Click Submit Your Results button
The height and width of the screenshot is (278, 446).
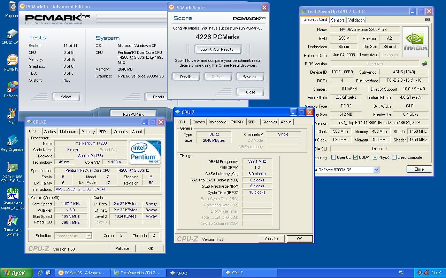(x=218, y=49)
